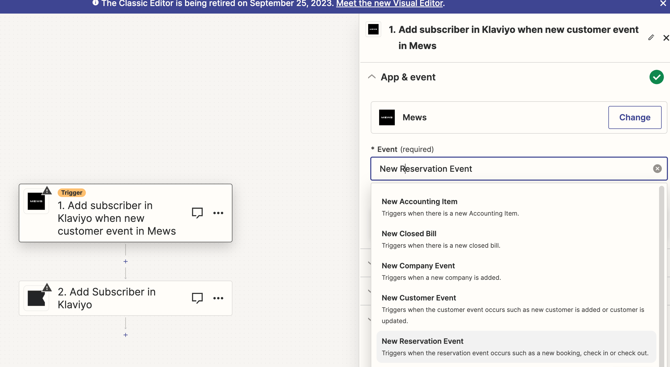Click the warning triangle on the Klaviyo step
The image size is (670, 367).
47,287
